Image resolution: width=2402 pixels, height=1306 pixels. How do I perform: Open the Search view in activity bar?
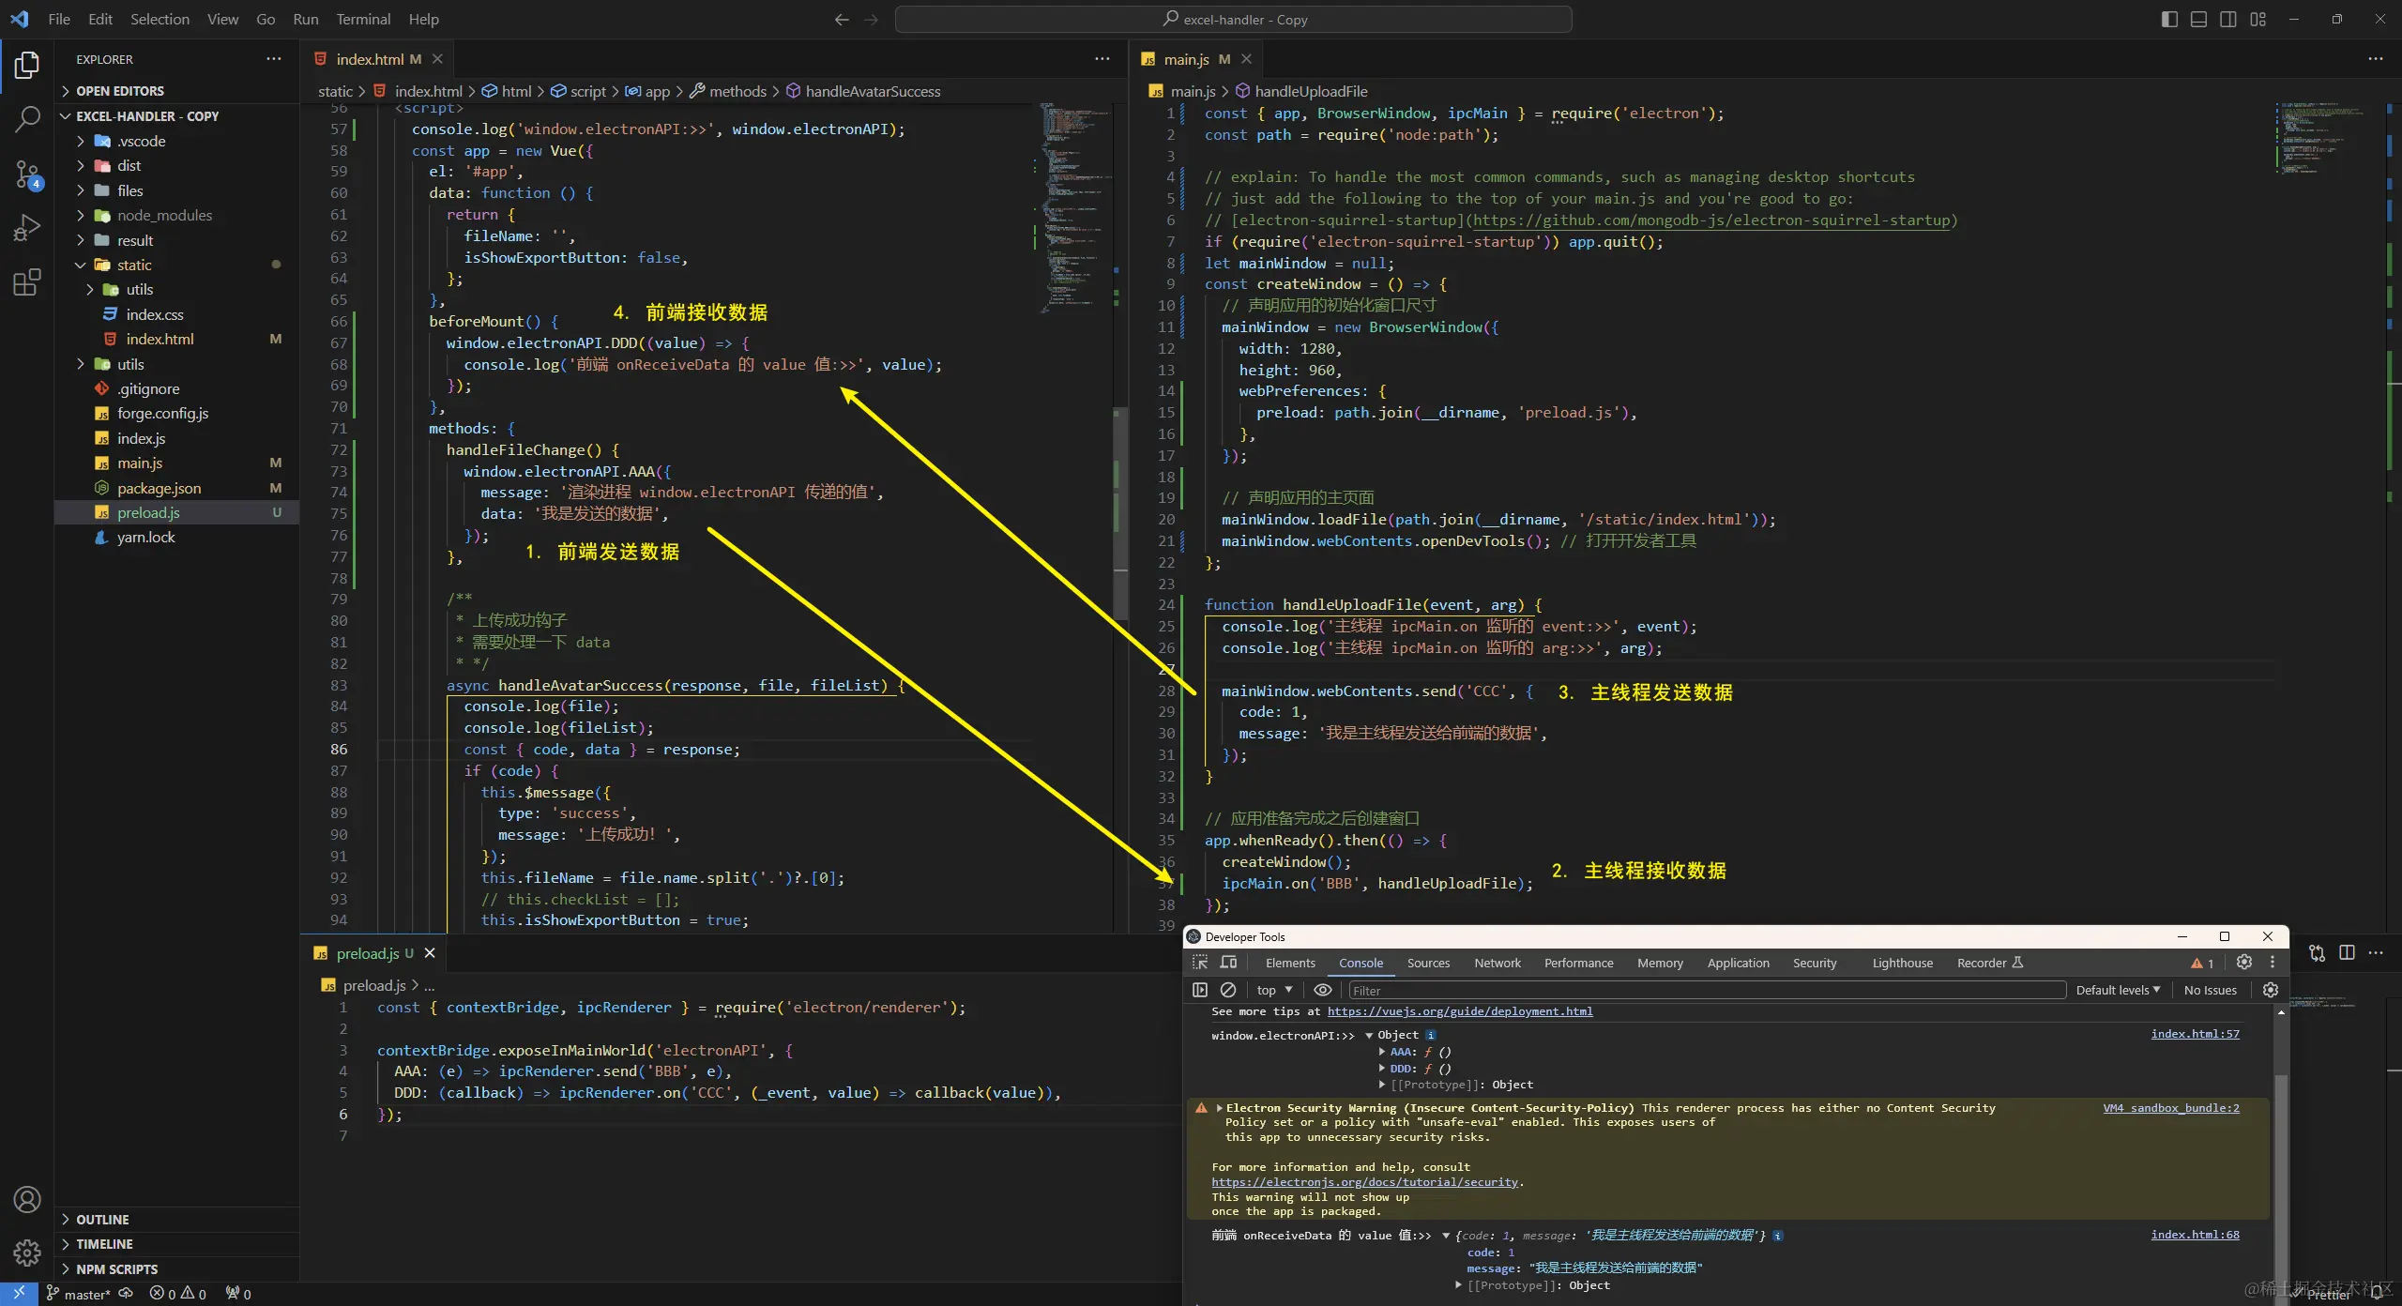coord(27,119)
